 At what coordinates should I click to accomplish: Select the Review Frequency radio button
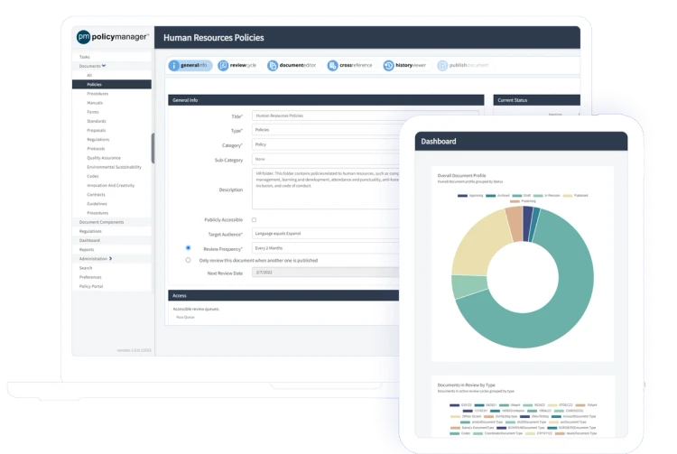coord(188,247)
